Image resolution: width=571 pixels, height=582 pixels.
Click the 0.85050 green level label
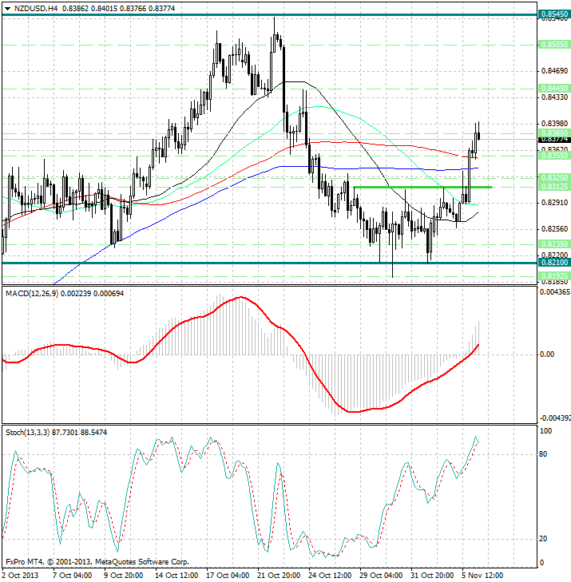tap(553, 45)
